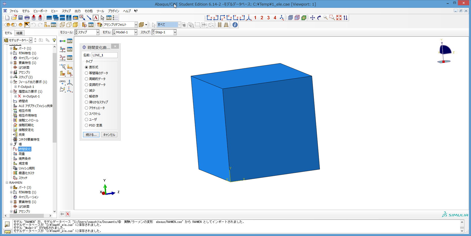Viewport: 471px width, 236px height.
Task: Select the Rotate View tool
Action: click(319, 18)
